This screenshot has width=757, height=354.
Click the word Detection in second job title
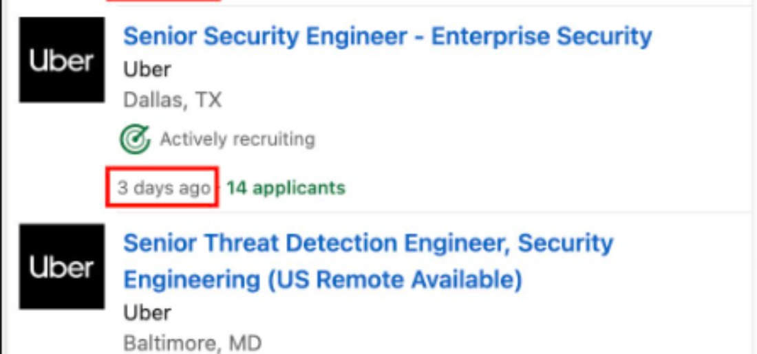(x=341, y=243)
